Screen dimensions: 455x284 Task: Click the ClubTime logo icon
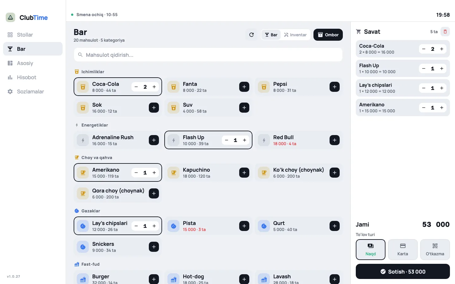(x=10, y=17)
